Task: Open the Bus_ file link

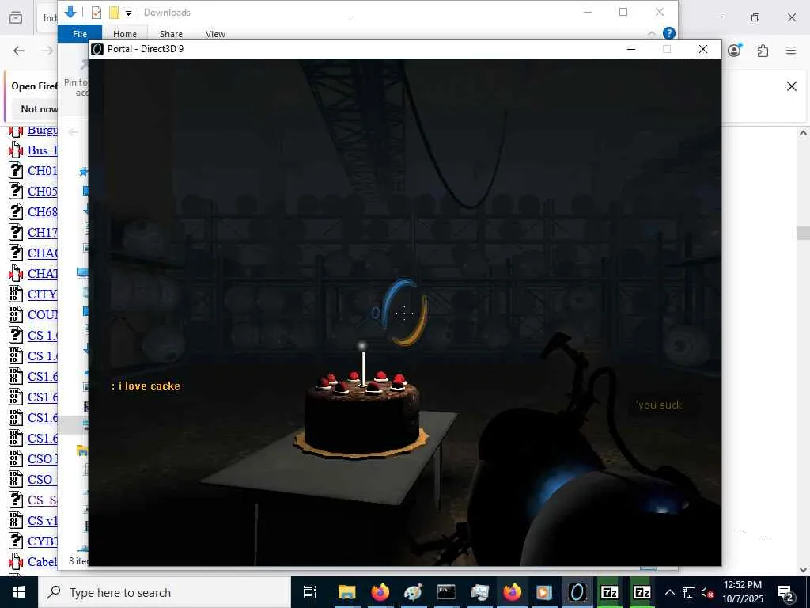Action: click(43, 150)
